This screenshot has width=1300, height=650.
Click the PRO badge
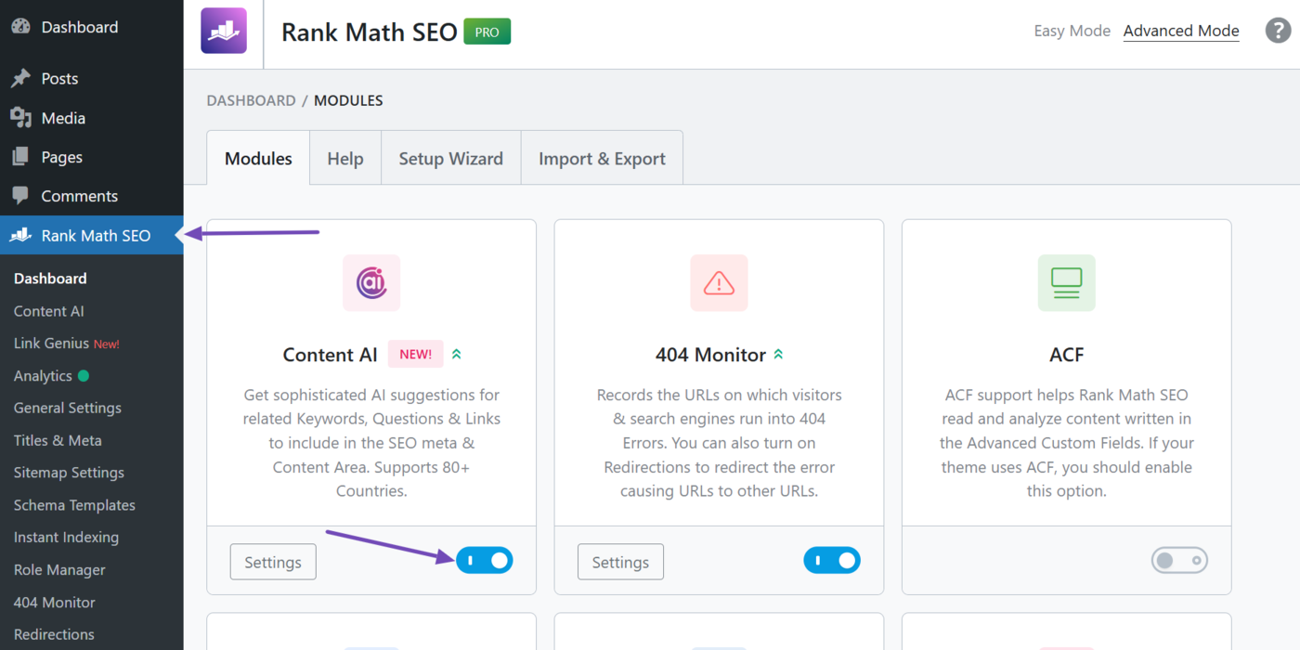click(487, 32)
